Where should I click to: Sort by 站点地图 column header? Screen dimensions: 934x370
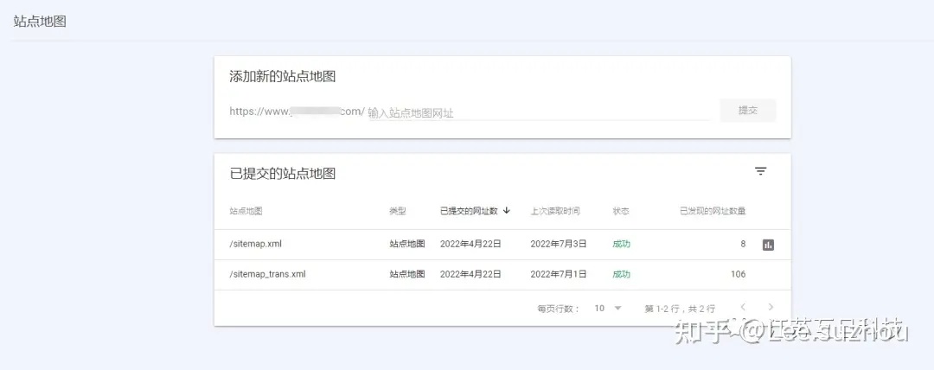pos(246,211)
